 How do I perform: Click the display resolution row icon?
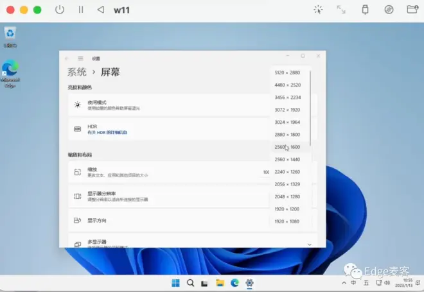point(77,196)
